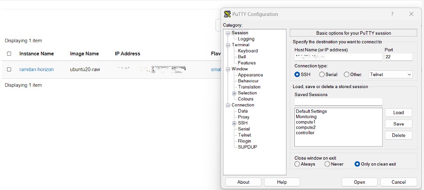Open the Logging category
424x190 pixels.
pyautogui.click(x=246, y=39)
